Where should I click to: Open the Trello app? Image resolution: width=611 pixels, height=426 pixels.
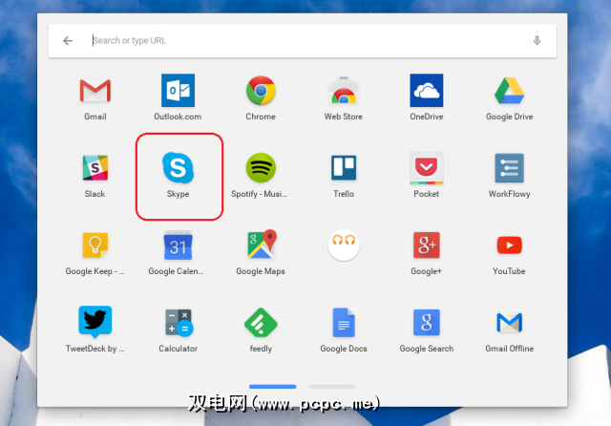(344, 168)
